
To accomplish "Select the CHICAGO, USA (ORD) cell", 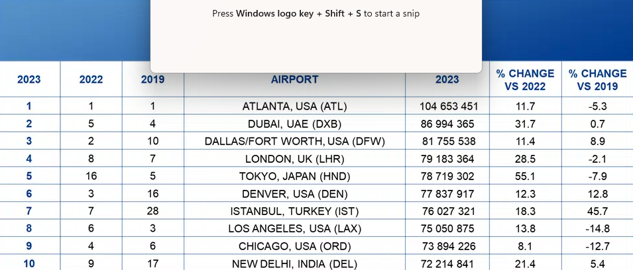I will pos(294,246).
